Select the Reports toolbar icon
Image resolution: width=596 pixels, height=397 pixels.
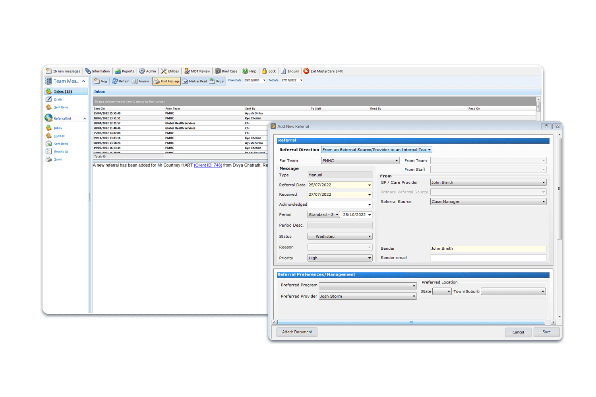(x=124, y=71)
